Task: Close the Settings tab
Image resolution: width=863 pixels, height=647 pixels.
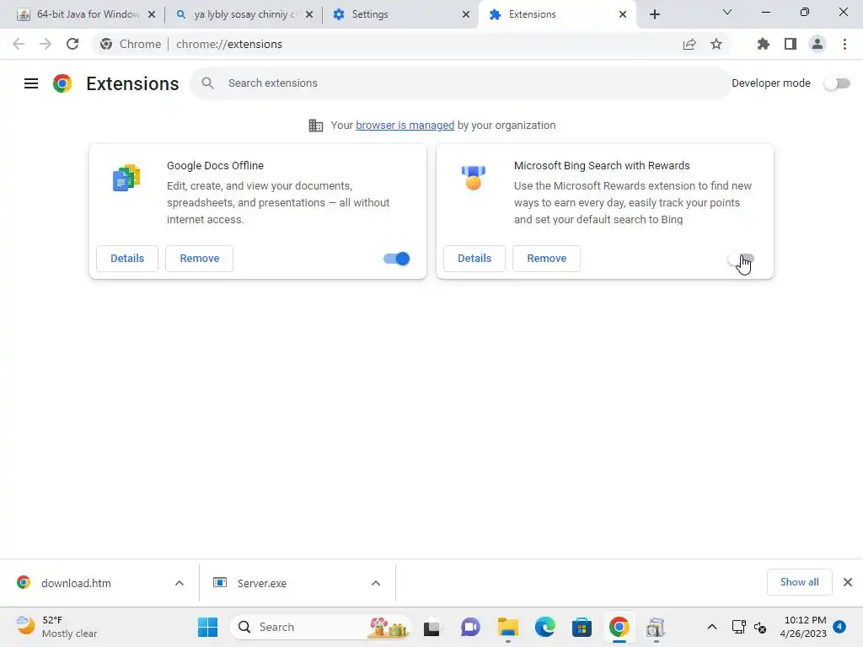Action: pyautogui.click(x=465, y=14)
